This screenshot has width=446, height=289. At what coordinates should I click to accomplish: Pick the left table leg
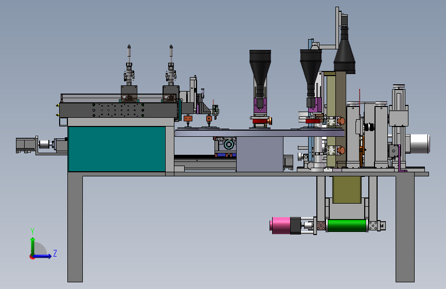(x=75, y=229)
